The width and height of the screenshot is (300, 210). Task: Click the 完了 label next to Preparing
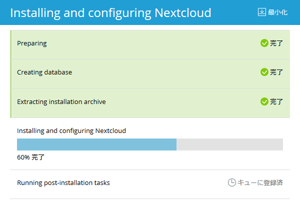(x=276, y=43)
